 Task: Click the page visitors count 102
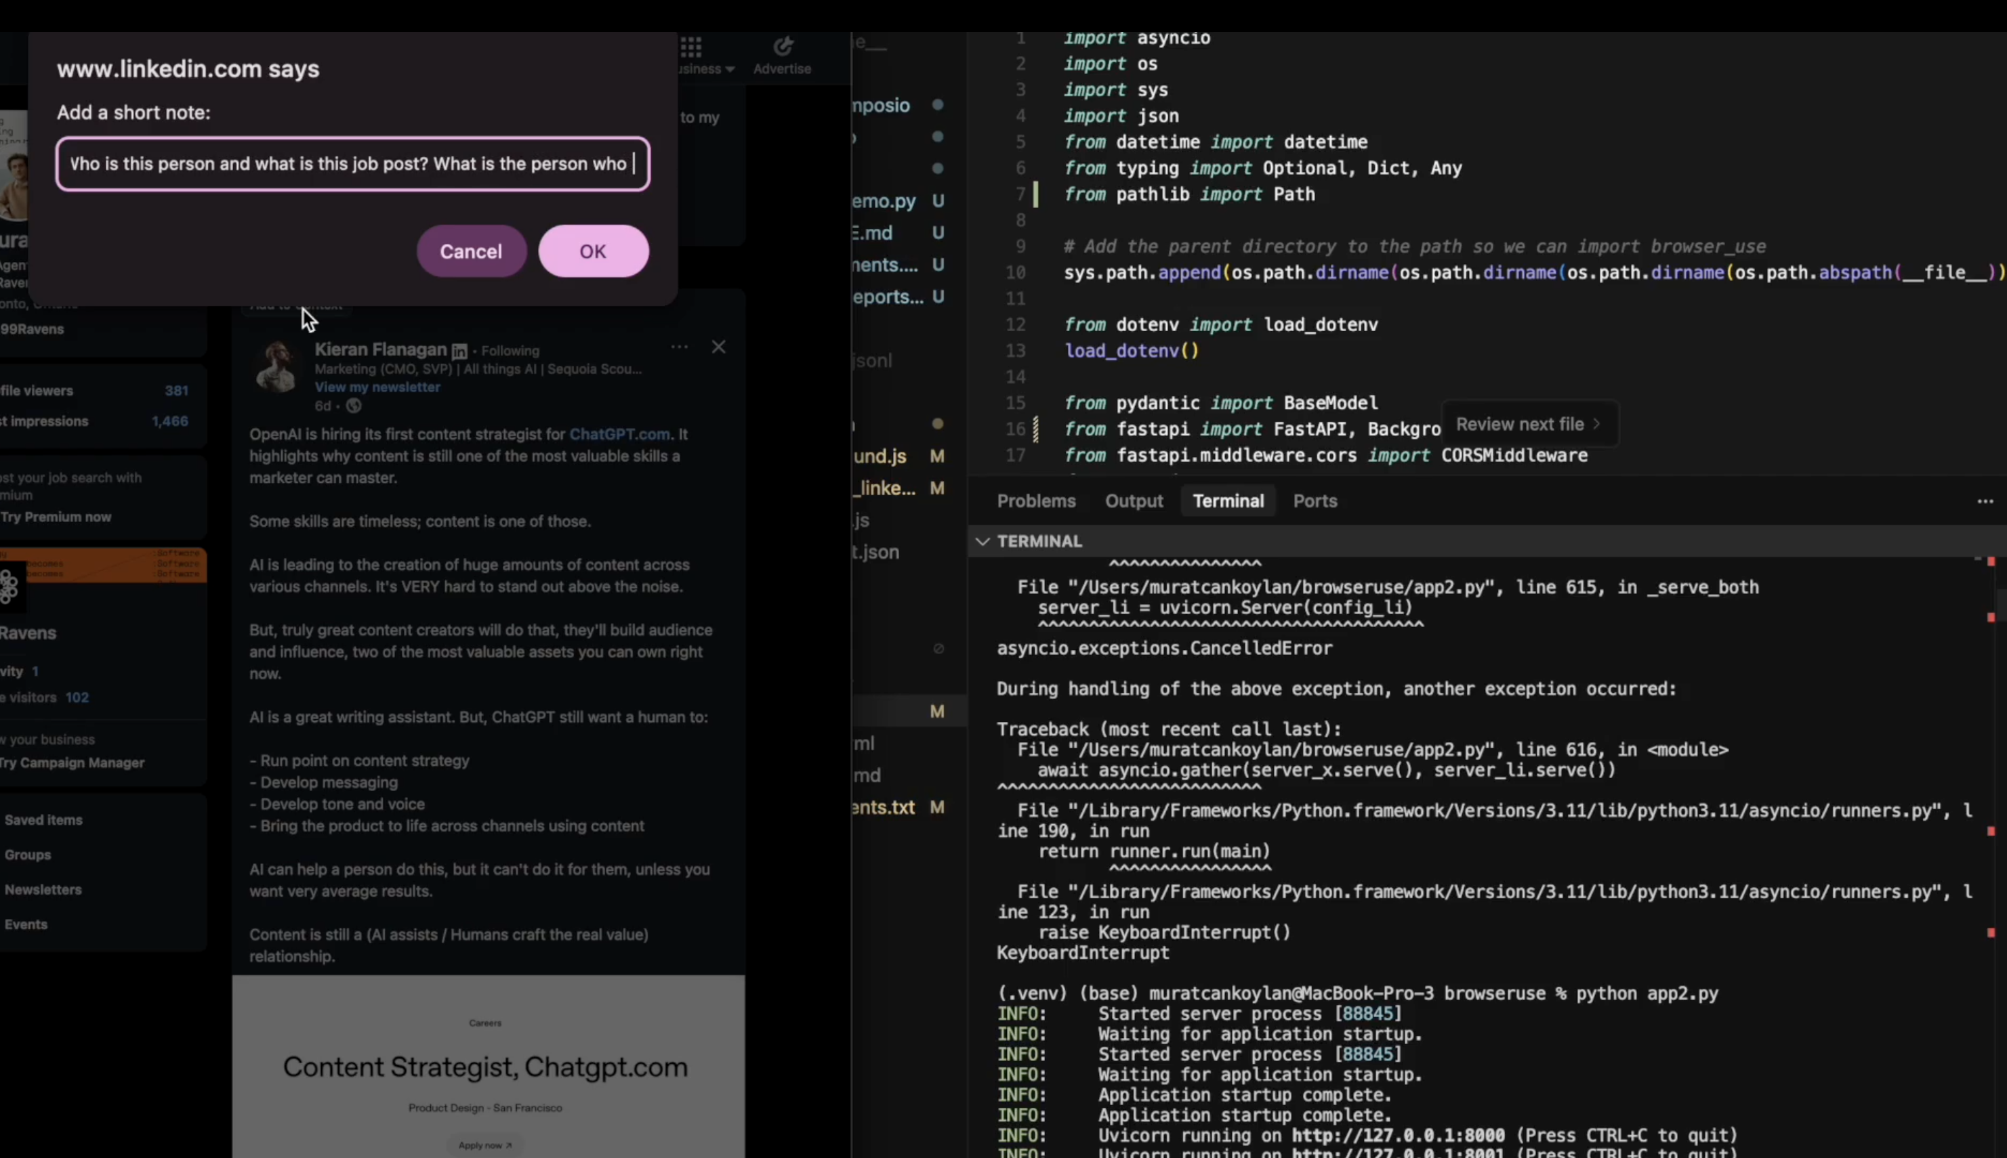[77, 698]
